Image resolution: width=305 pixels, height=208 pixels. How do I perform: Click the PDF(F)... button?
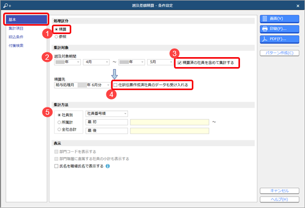pyautogui.click(x=279, y=39)
